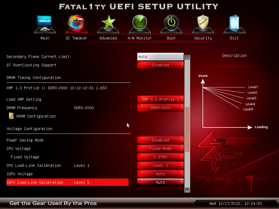Viewport: 279px width, 209px height.
Task: Select the Boot power icon
Action: point(171,24)
